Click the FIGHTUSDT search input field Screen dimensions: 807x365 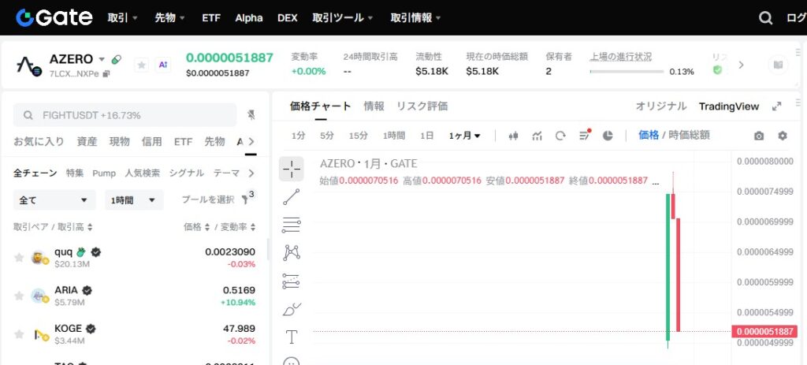point(125,115)
